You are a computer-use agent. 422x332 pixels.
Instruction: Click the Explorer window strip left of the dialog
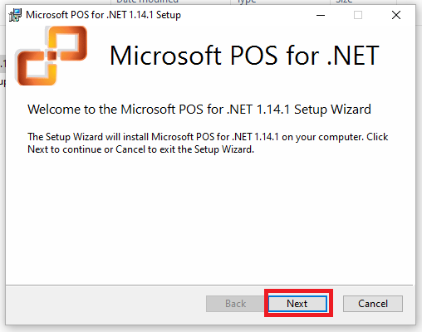point(2,73)
